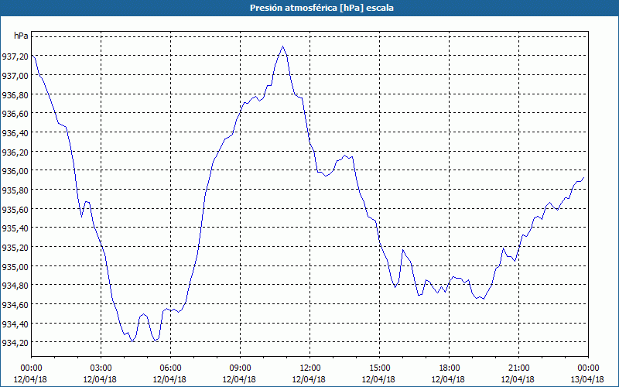Click the 935,60 pressure value
Screen dimensions: 619x387
[15, 209]
